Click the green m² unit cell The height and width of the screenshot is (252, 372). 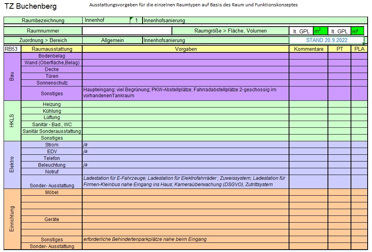pos(320,31)
